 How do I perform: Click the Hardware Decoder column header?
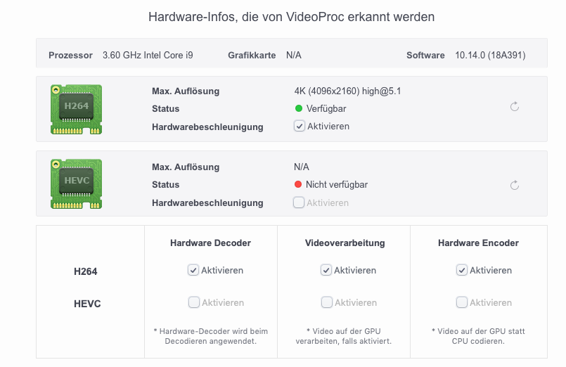210,243
